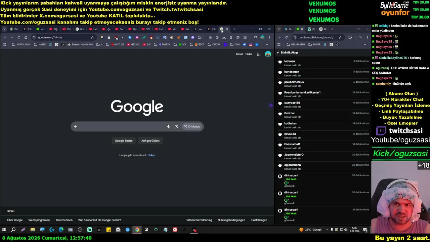
Task: Show site information for google.com
Action: [34, 37]
